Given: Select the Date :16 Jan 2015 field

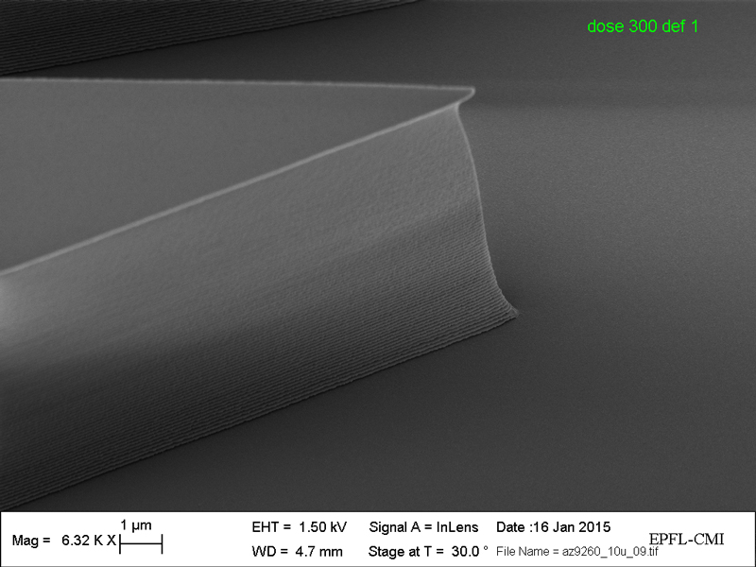Looking at the screenshot, I should click(x=554, y=526).
